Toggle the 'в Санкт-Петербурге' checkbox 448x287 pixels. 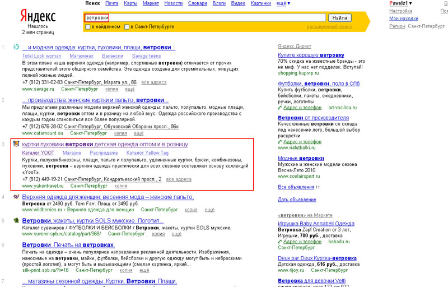click(127, 27)
